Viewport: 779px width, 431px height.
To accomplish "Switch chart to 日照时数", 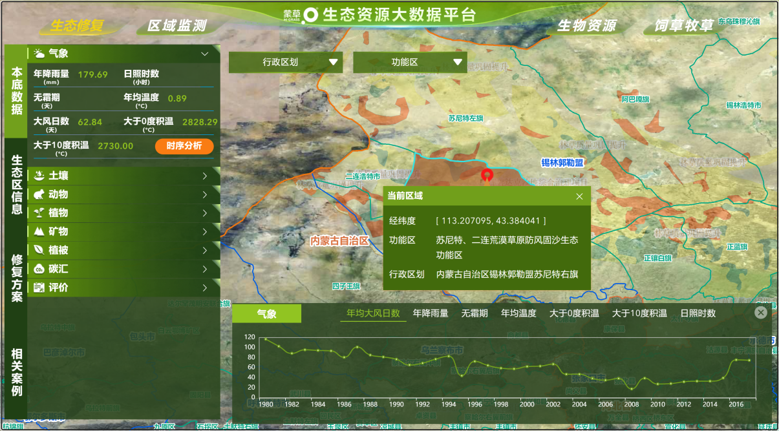I will [698, 313].
